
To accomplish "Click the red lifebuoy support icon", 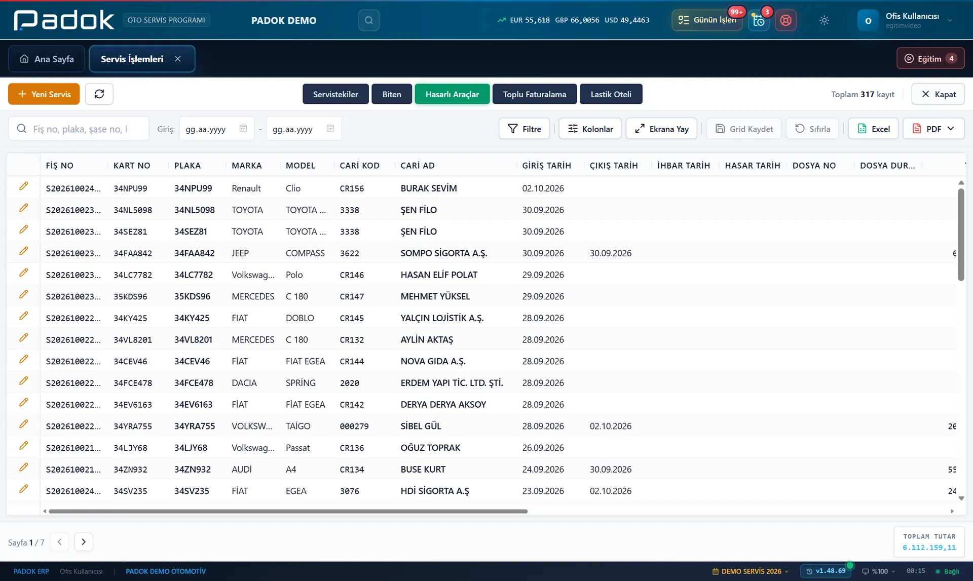I will point(785,20).
